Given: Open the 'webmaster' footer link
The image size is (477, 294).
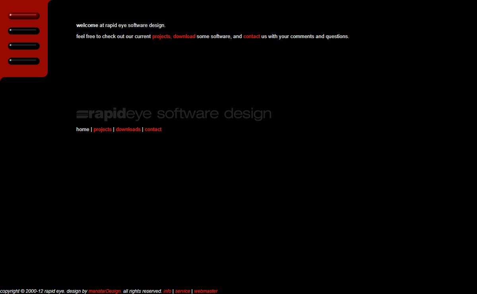Looking at the screenshot, I should (x=206, y=291).
